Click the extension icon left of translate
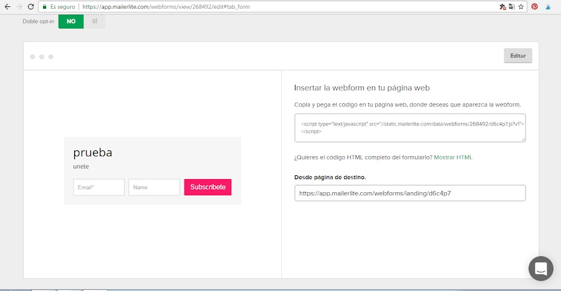Image resolution: width=561 pixels, height=291 pixels. (x=502, y=7)
